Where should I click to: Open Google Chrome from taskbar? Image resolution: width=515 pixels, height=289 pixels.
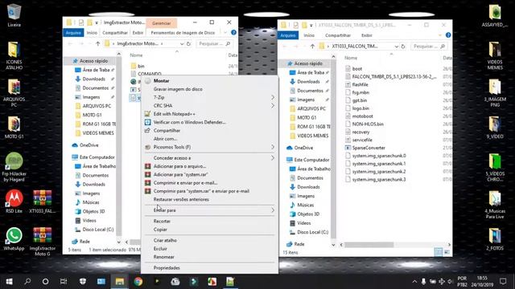coord(138,282)
